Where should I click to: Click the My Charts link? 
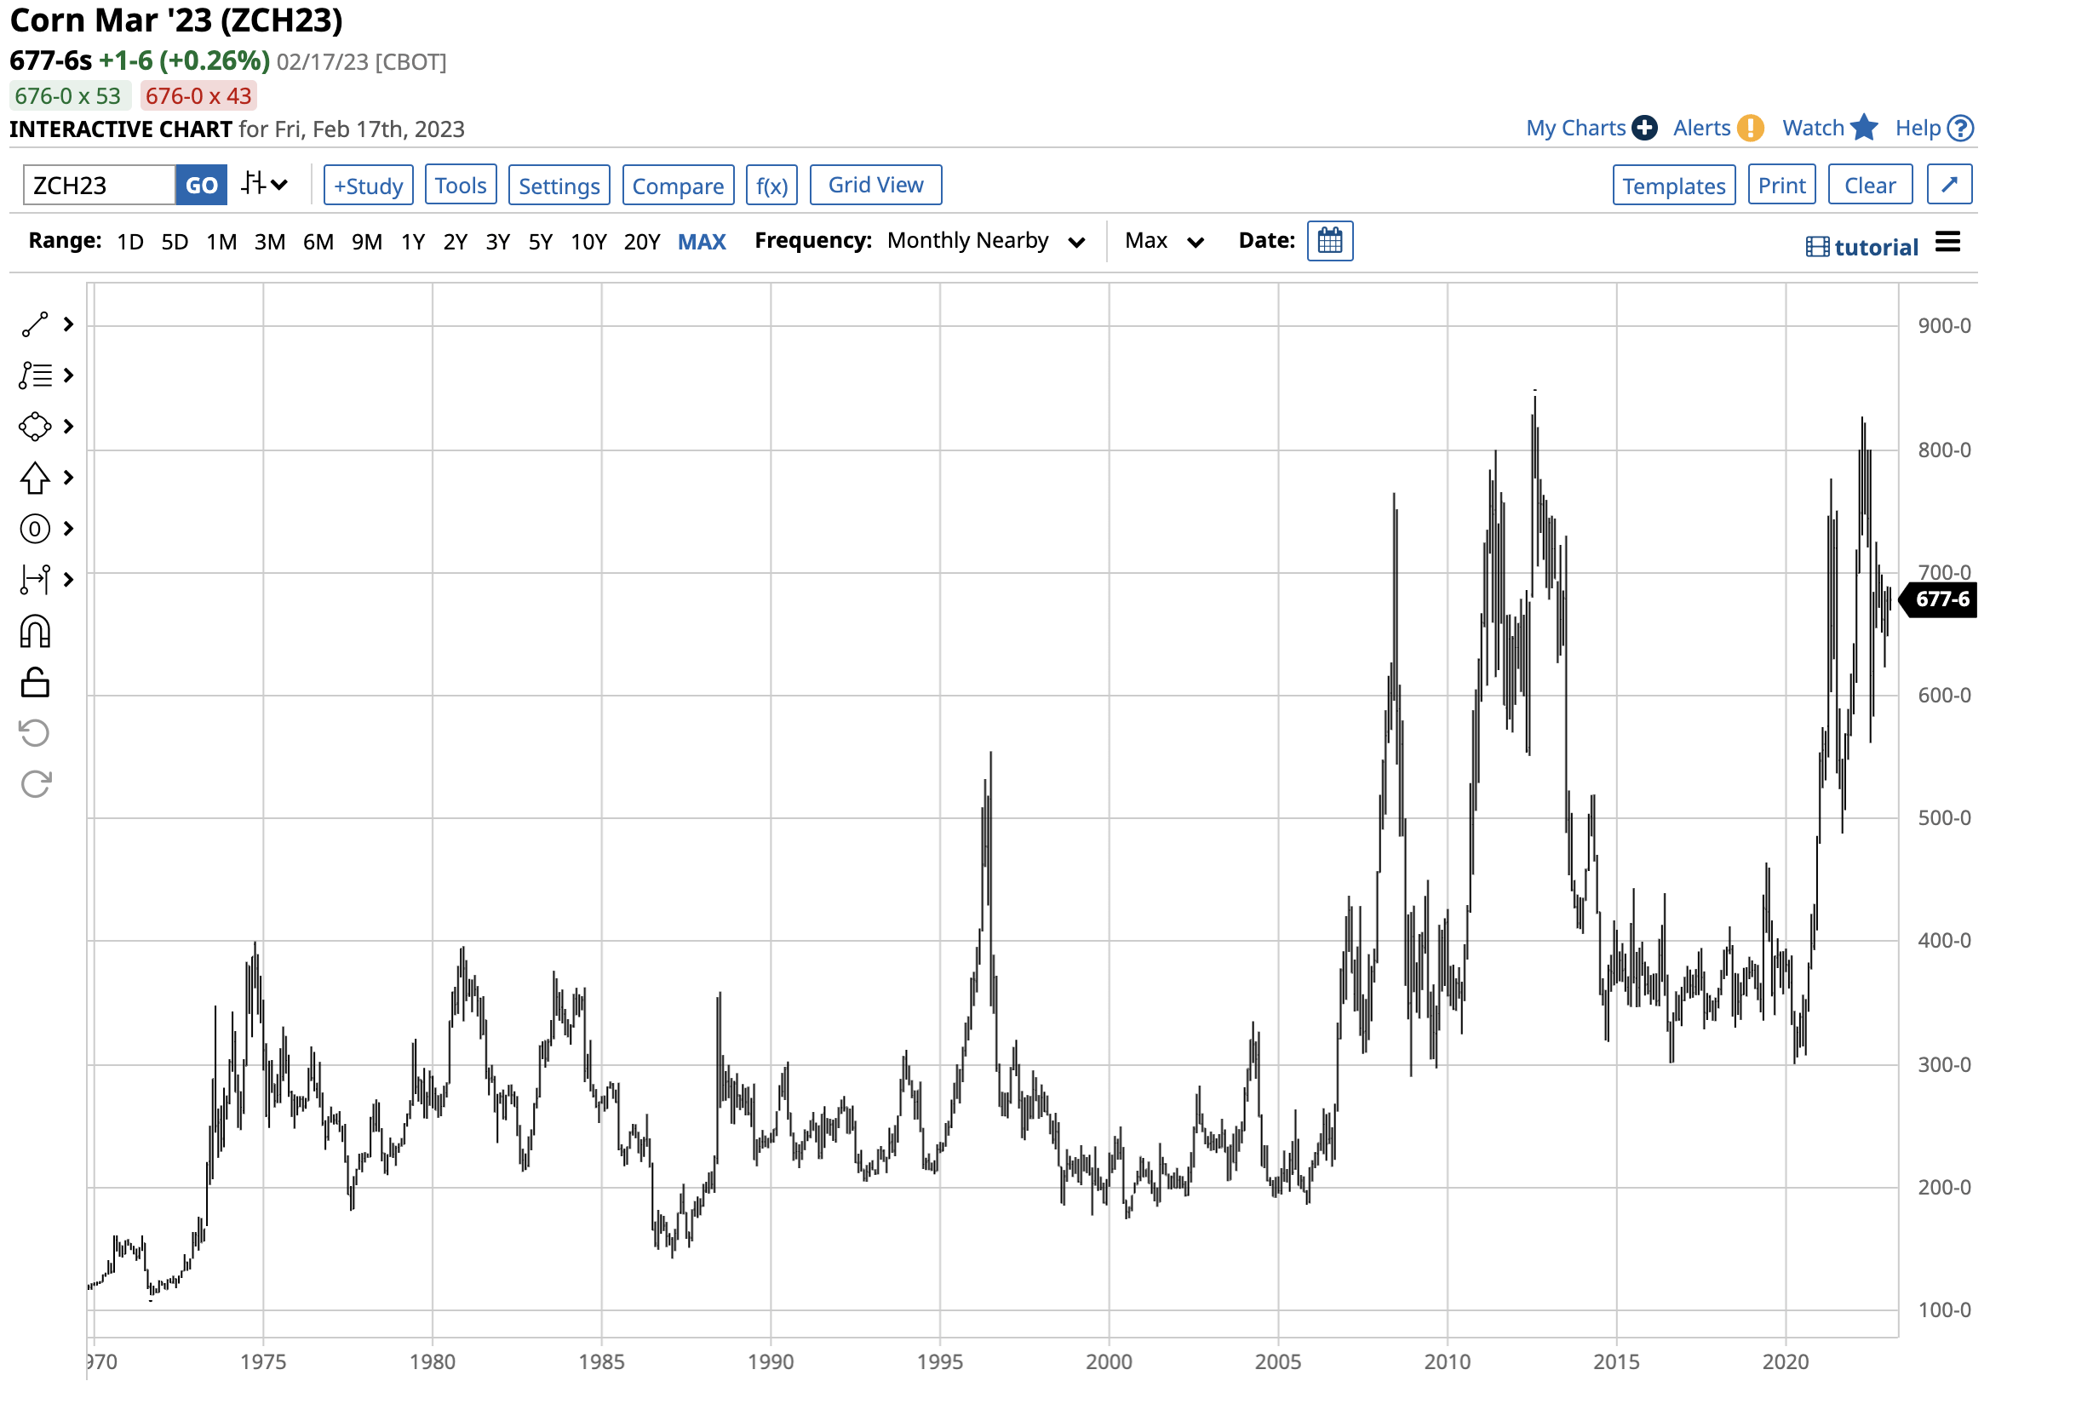[x=1576, y=128]
